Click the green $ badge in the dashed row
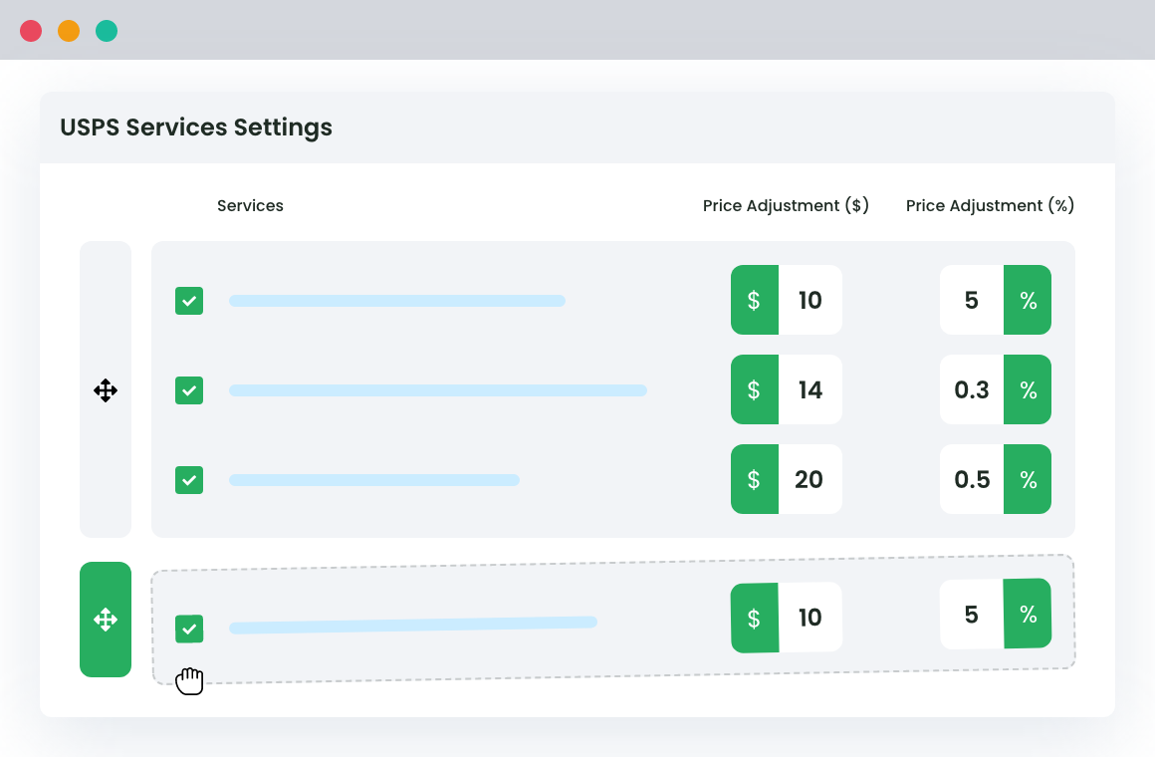 click(x=755, y=618)
